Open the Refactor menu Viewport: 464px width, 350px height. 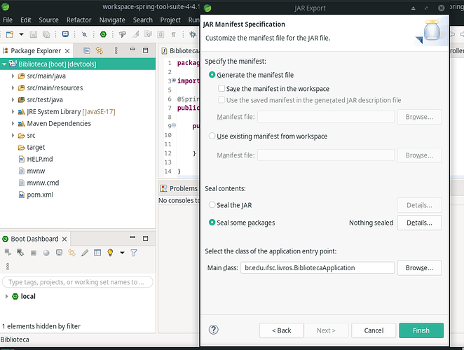79,20
